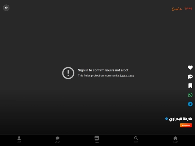Open the Home tab in bottom navigation
195x146 pixels.
tap(175, 139)
